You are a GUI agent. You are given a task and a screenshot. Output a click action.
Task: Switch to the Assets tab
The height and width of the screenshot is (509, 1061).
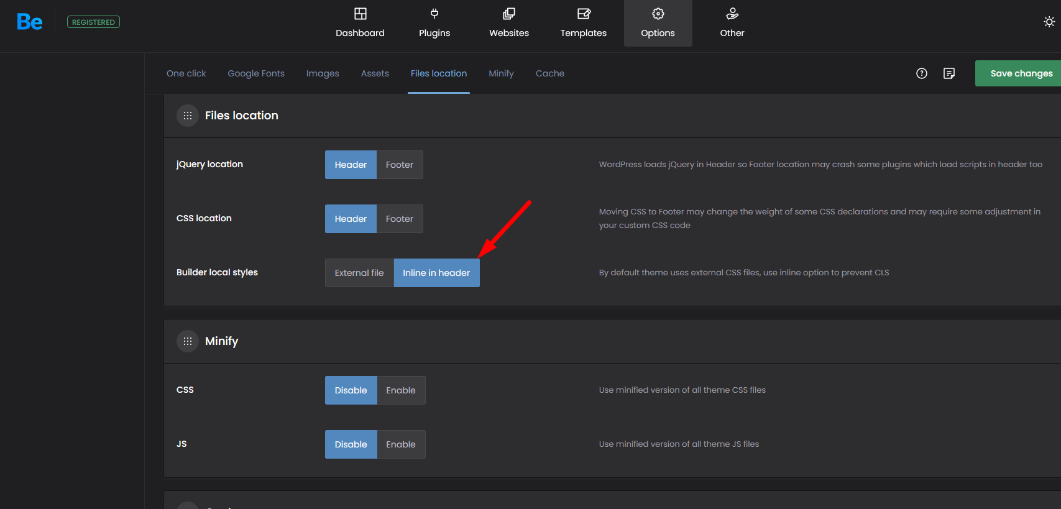[x=375, y=73]
